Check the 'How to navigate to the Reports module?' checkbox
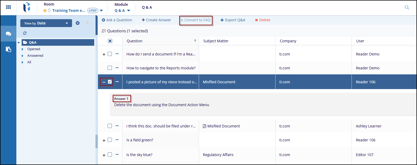This screenshot has height=165, width=417. click(x=110, y=68)
